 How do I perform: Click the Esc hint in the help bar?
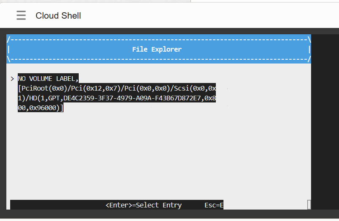(x=213, y=205)
